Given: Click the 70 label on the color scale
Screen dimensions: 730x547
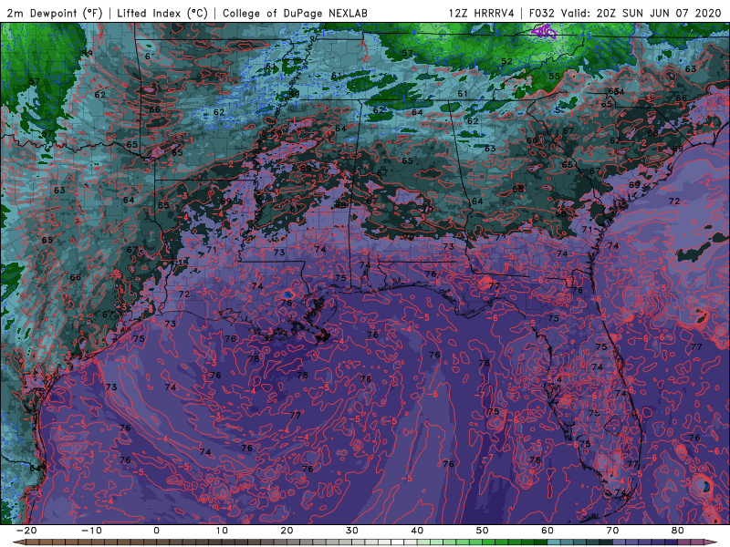Looking at the screenshot, I should (612, 531).
